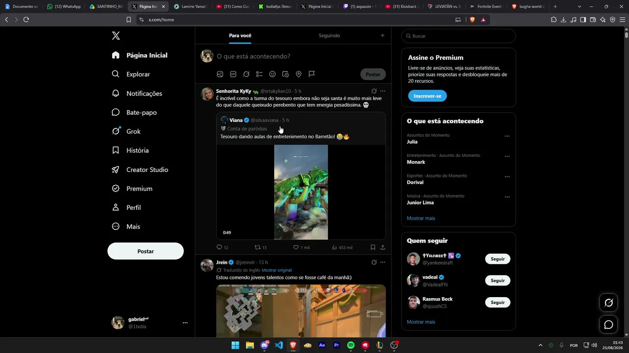Image resolution: width=629 pixels, height=353 pixels.
Task: Add a location tag to the post
Action: tap(298, 74)
